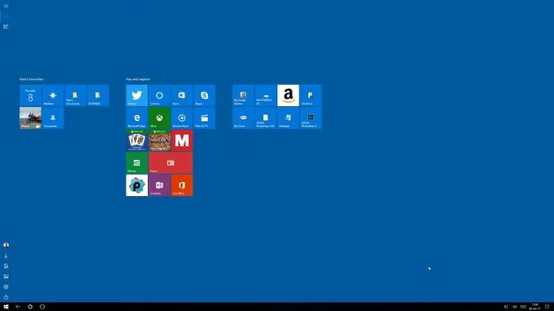Open the Cortana tile
The height and width of the screenshot is (311, 554).
click(x=159, y=95)
